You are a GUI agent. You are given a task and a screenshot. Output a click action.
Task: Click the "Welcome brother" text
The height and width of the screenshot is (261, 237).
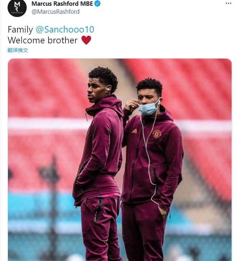(43, 40)
